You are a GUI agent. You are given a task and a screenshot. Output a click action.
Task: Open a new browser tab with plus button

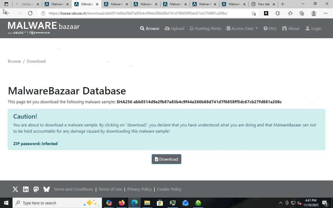point(283,4)
